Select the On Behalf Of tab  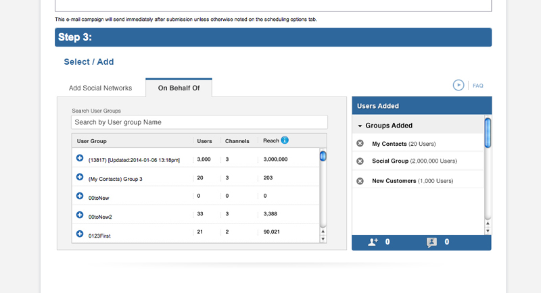[x=179, y=88]
